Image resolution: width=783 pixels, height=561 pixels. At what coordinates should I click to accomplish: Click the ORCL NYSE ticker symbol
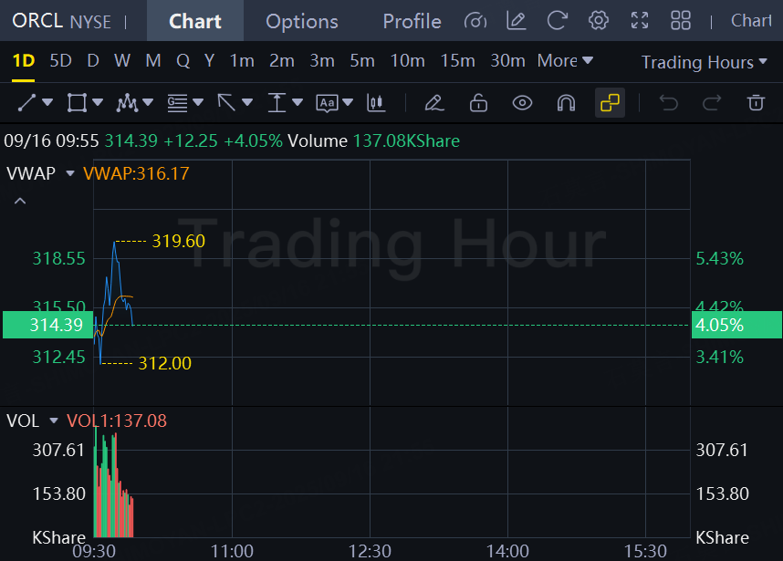click(61, 21)
